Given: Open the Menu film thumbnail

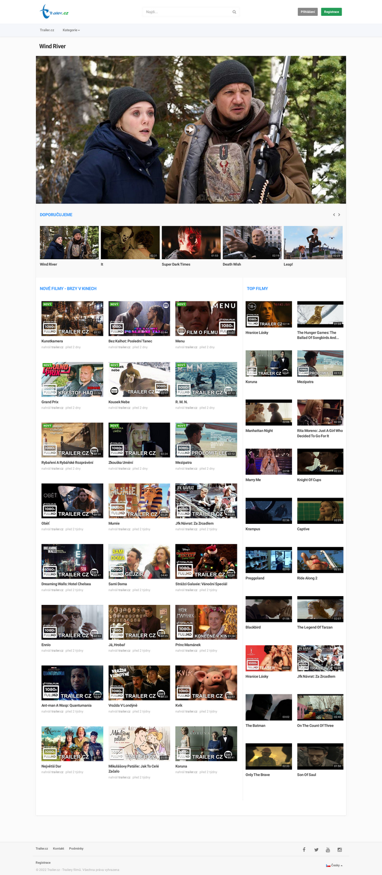Looking at the screenshot, I should 206,318.
